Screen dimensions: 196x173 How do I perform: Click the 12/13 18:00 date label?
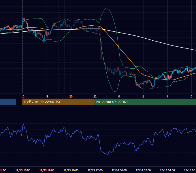(x=47, y=170)
